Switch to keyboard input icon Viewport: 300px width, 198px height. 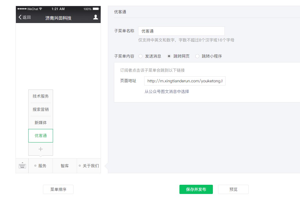pyautogui.click(x=22, y=166)
